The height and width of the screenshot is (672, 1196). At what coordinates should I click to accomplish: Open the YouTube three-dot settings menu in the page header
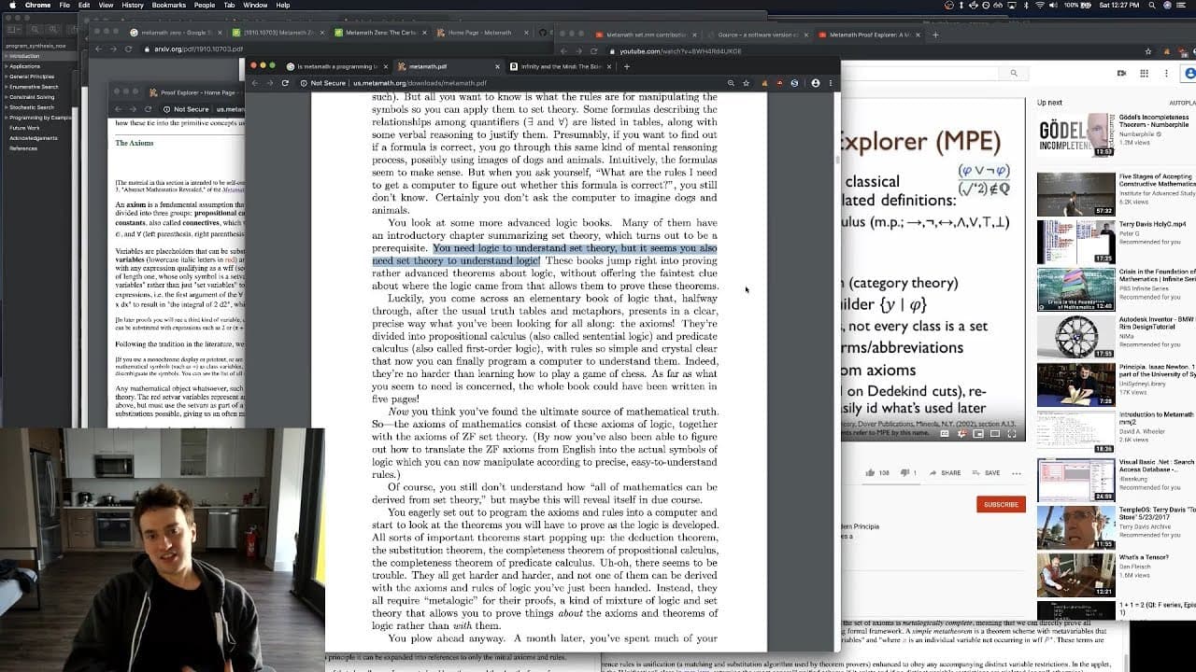(1166, 73)
